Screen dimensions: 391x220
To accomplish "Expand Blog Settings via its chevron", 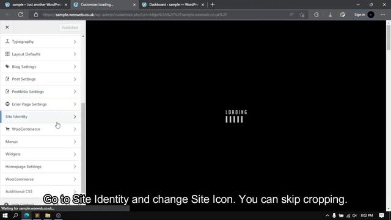I will pyautogui.click(x=75, y=67).
